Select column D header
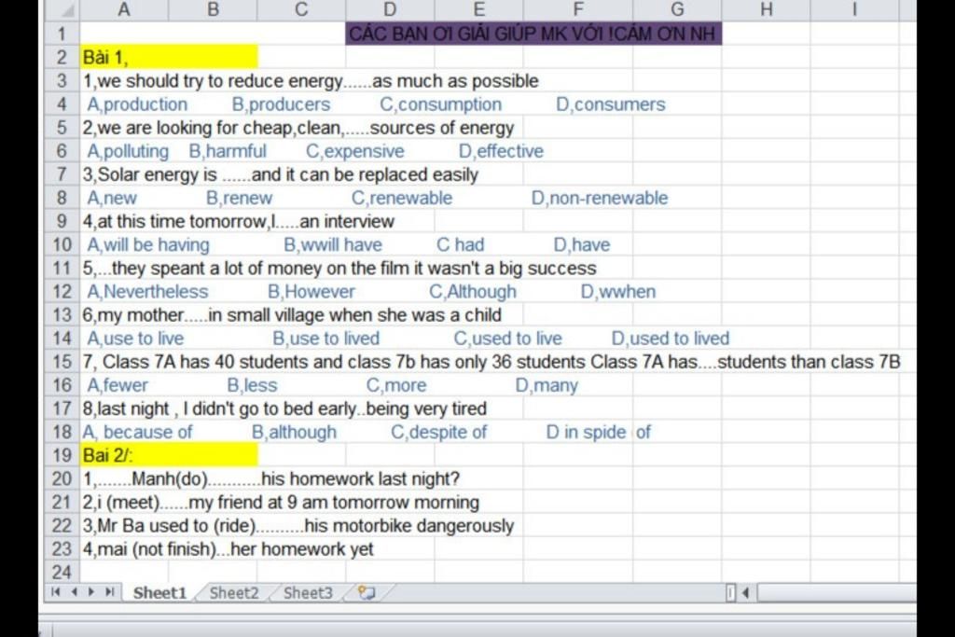The height and width of the screenshot is (637, 955). point(390,9)
